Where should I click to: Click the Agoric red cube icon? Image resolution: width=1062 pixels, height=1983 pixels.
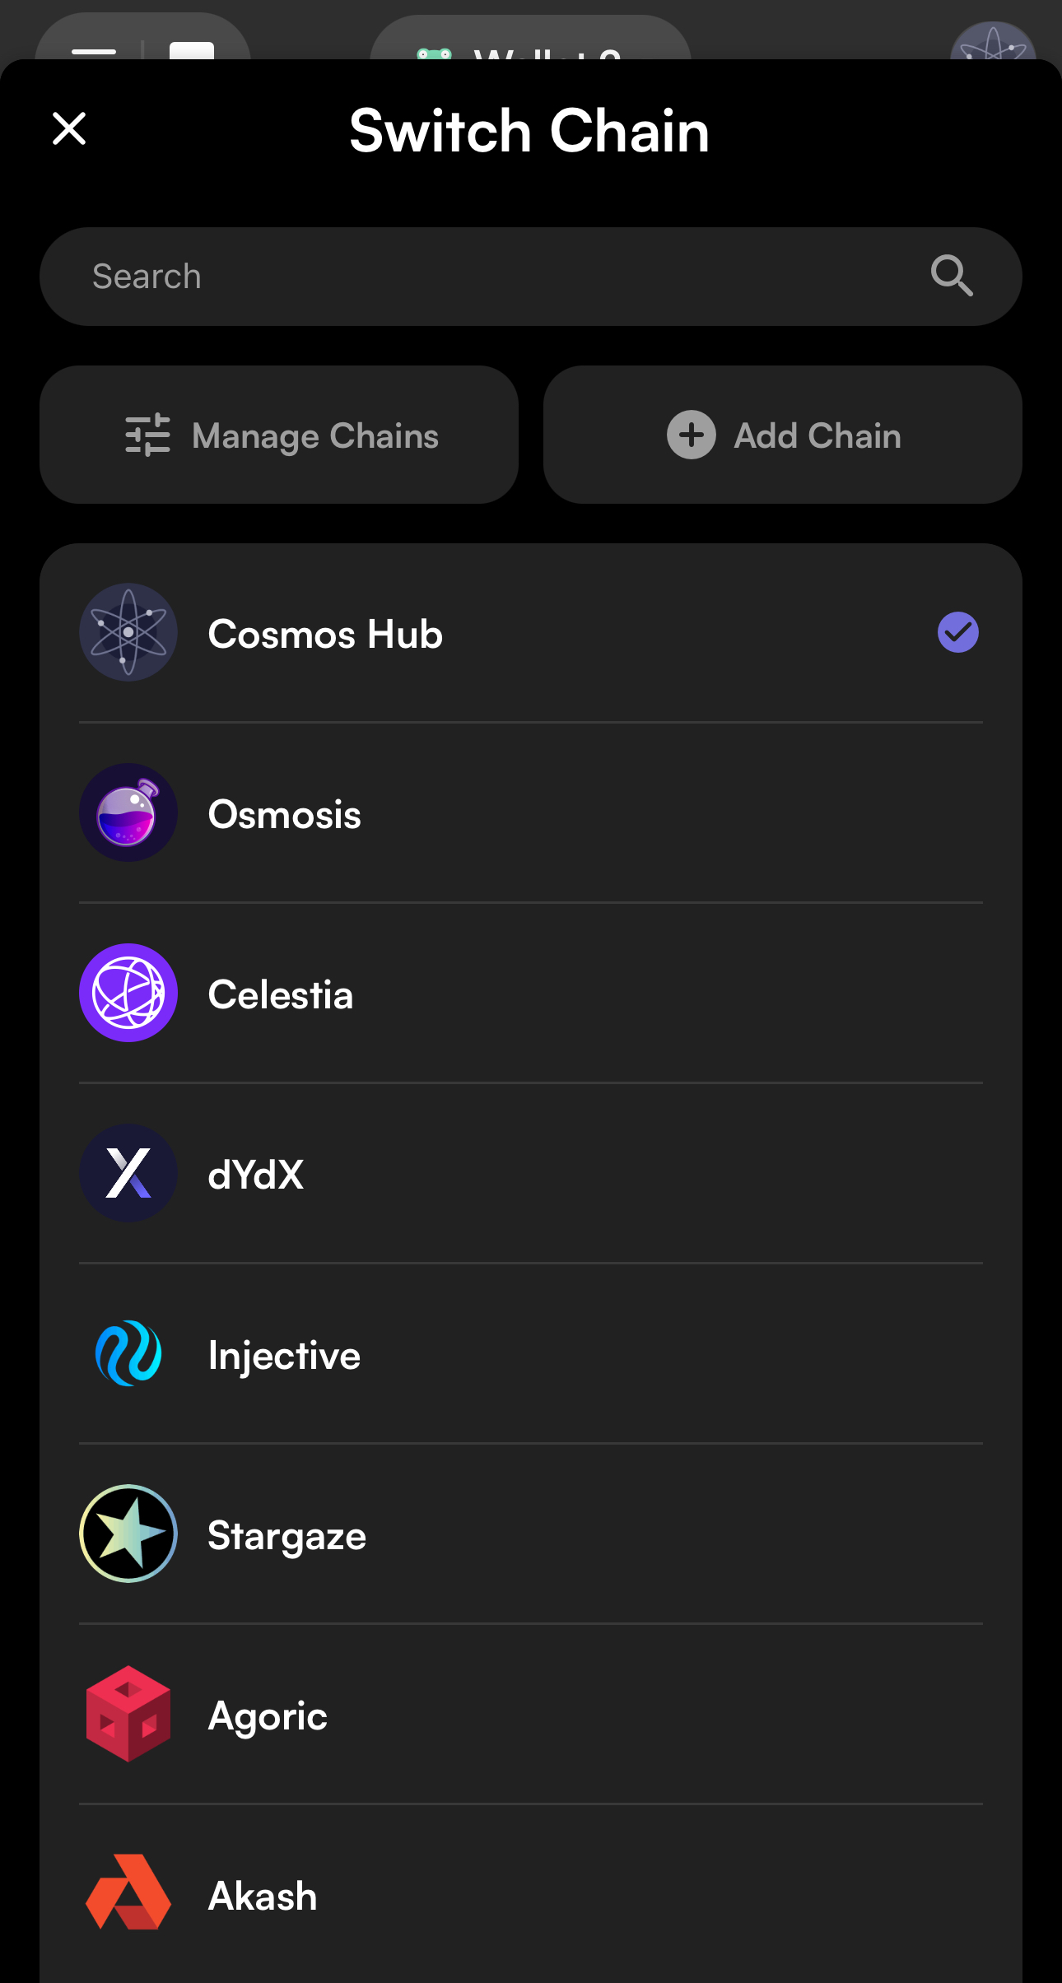coord(128,1714)
